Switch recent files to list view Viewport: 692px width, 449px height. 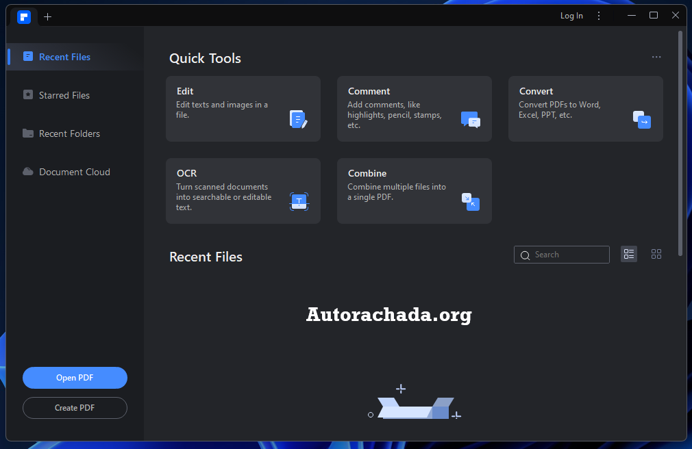point(629,255)
